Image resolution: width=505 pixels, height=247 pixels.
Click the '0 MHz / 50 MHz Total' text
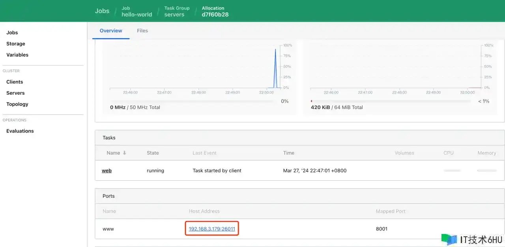click(x=135, y=107)
